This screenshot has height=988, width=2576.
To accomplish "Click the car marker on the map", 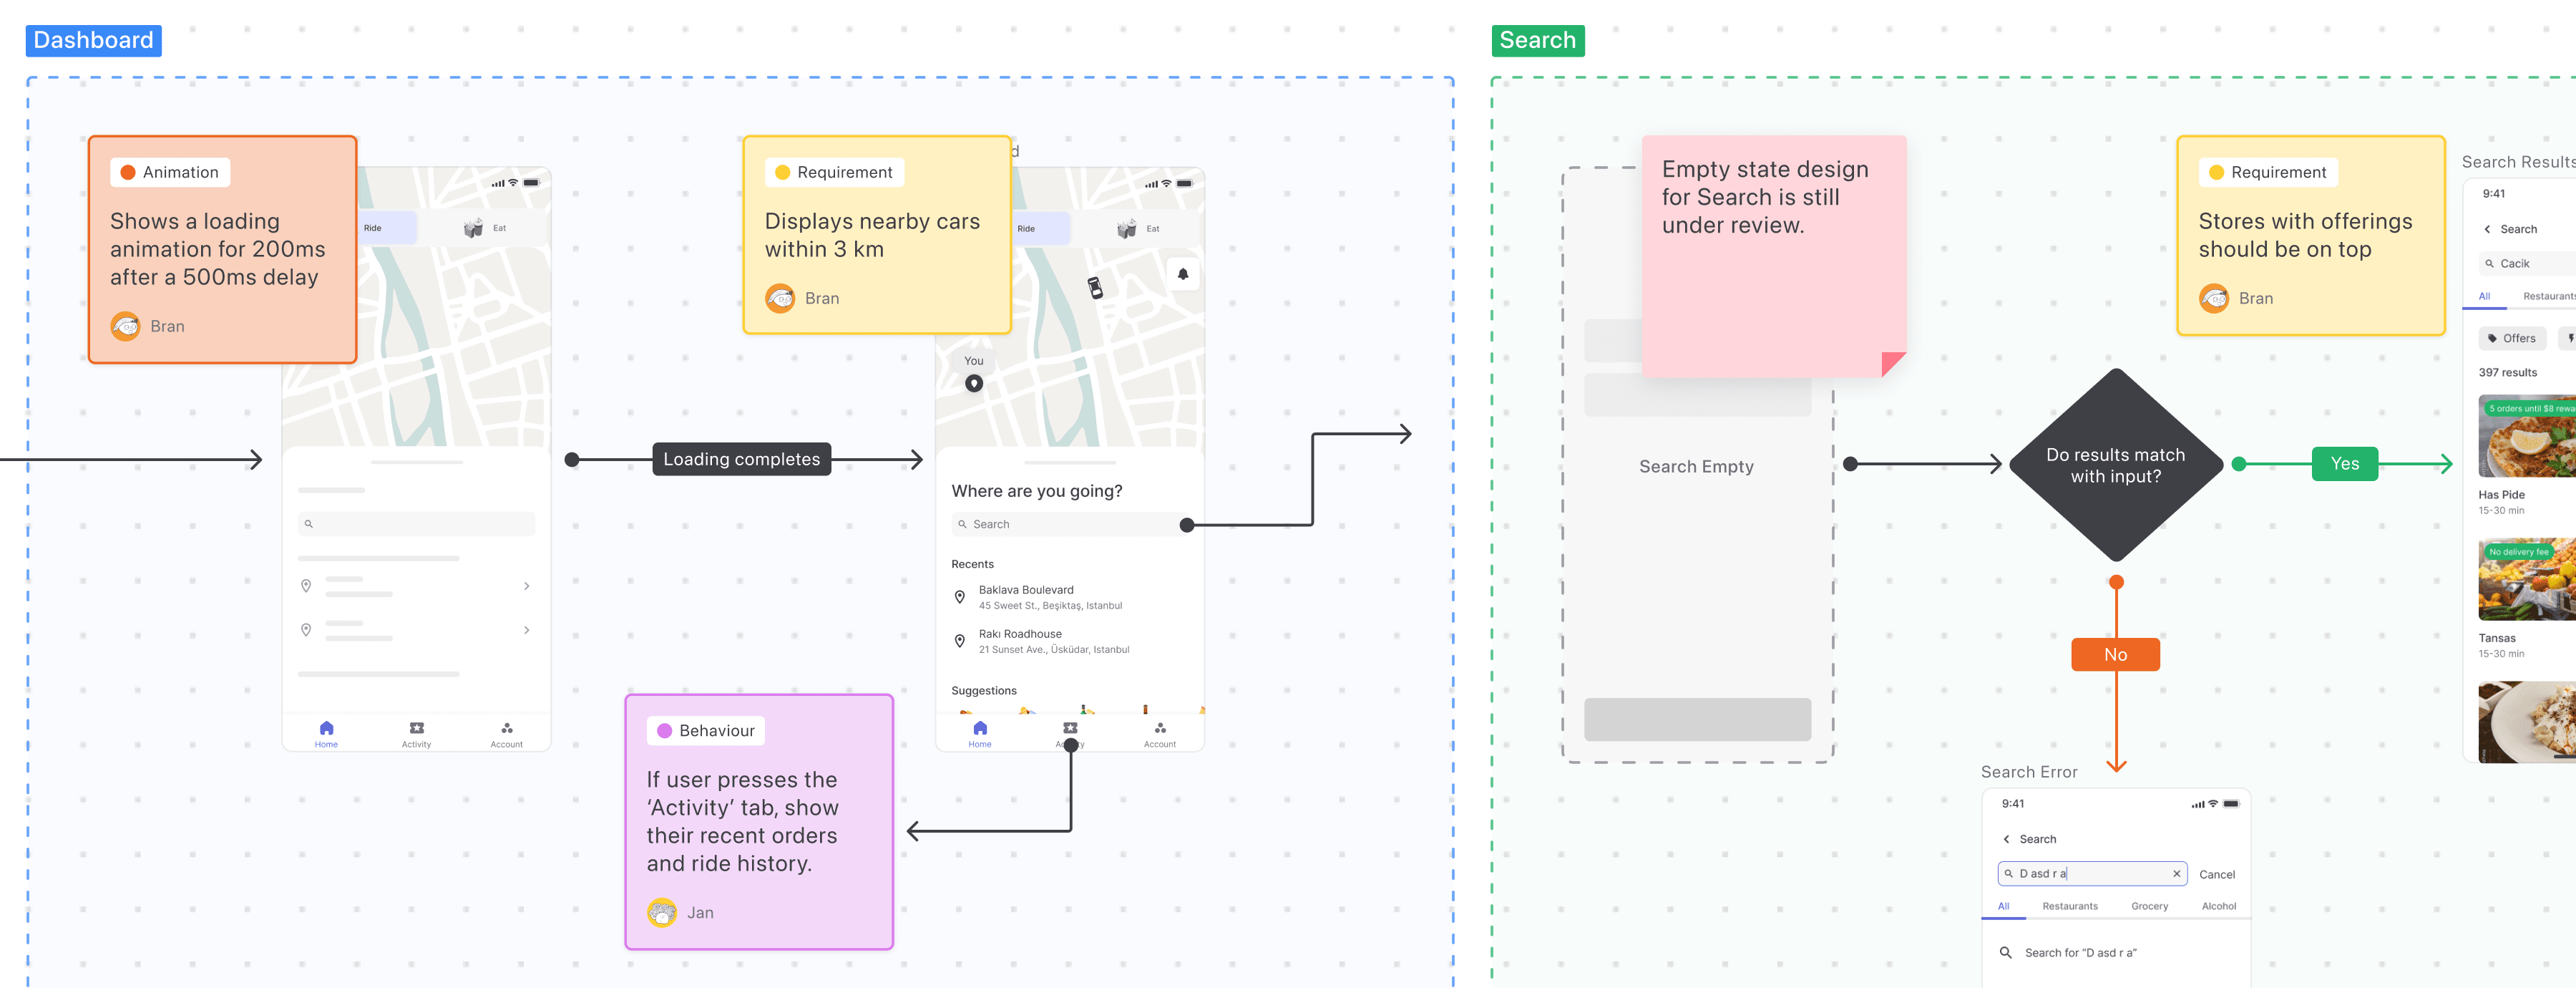I will (1095, 289).
